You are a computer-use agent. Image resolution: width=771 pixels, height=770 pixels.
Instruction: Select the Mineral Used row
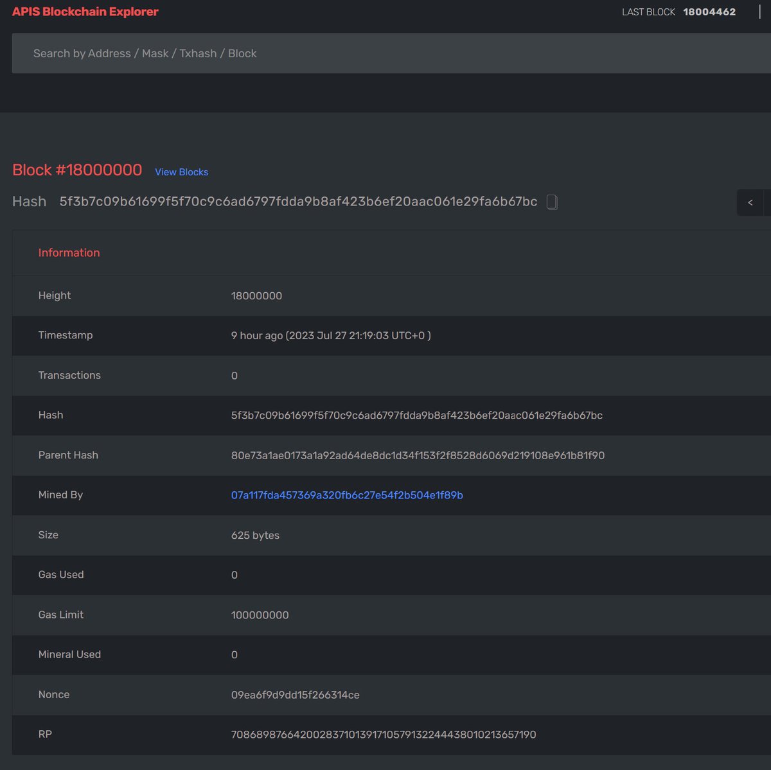(x=234, y=654)
